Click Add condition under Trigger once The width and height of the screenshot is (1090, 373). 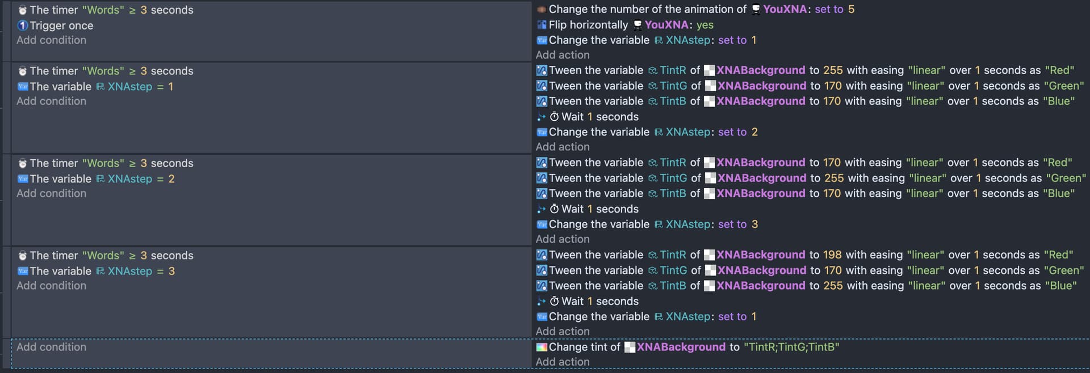[51, 40]
